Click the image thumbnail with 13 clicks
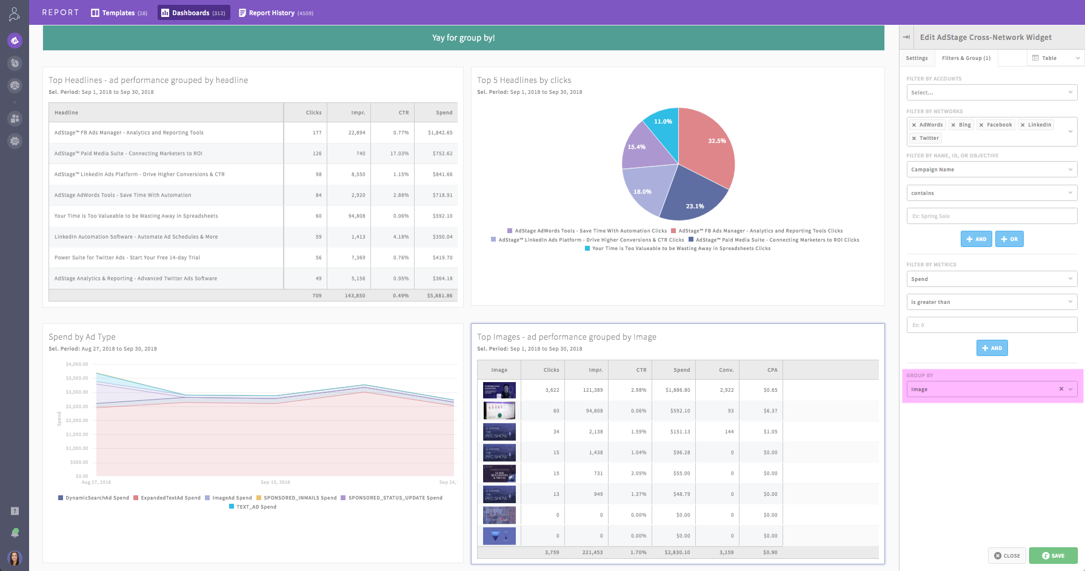 pos(499,494)
